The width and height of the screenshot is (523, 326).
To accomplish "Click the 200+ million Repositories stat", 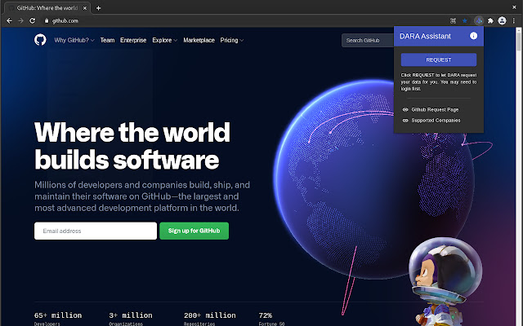I will (x=210, y=319).
